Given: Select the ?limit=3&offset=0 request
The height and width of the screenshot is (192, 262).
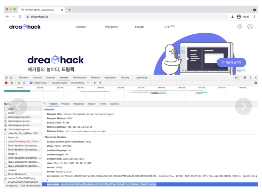Looking at the screenshot, I should pos(23,174).
